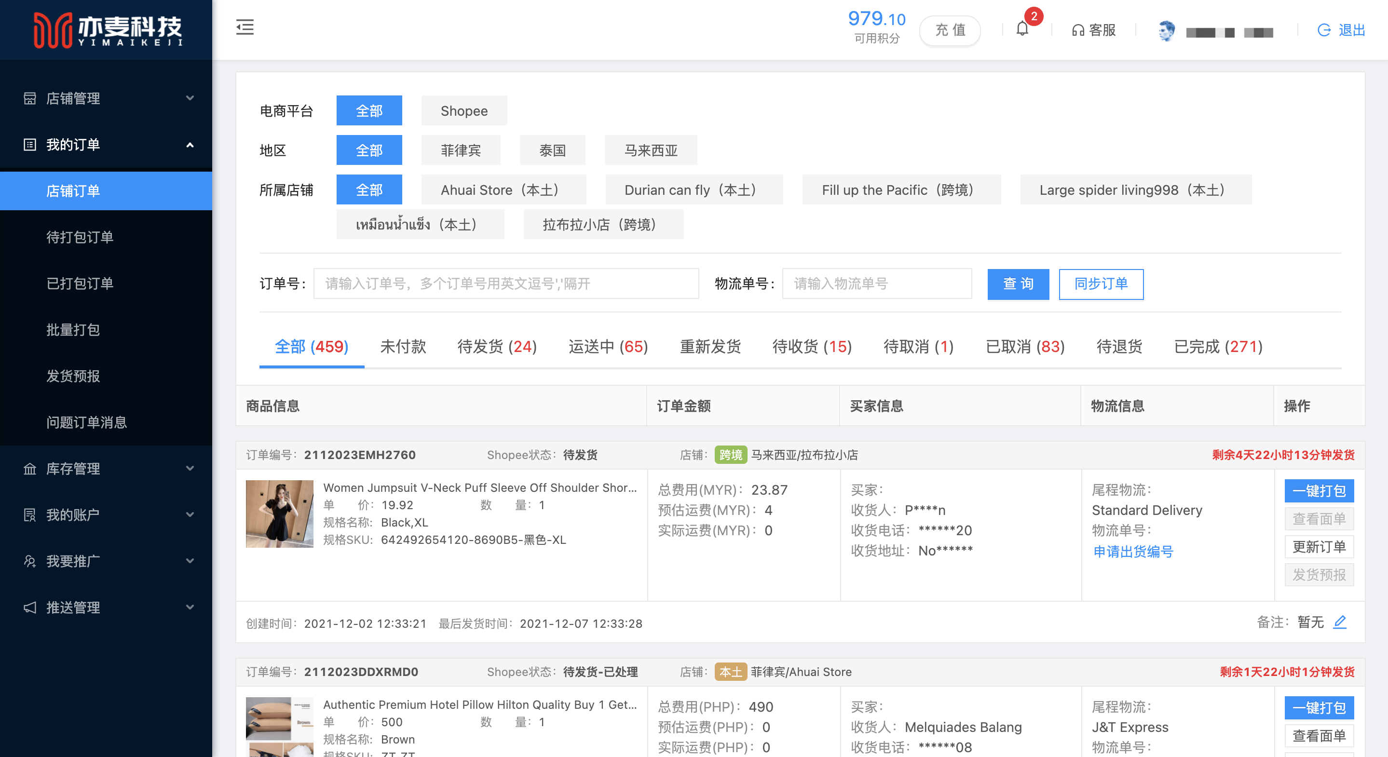Click the headset customer service icon
Screen dimensions: 1388x757
click(x=1077, y=30)
